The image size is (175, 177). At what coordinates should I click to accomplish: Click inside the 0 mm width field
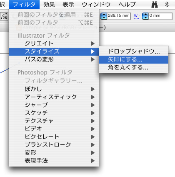click(x=160, y=16)
